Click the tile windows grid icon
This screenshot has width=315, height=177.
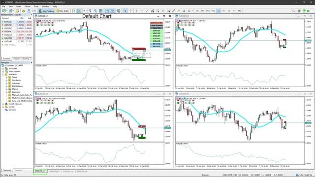100,11
